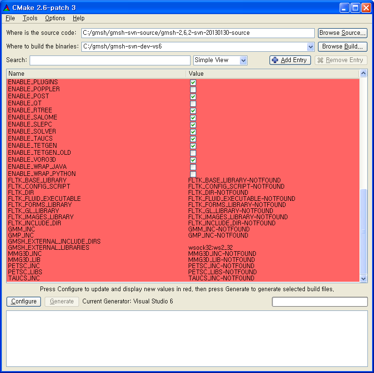Toggle ENABLE_SLEPC checkbox
The width and height of the screenshot is (374, 373).
pyautogui.click(x=193, y=125)
